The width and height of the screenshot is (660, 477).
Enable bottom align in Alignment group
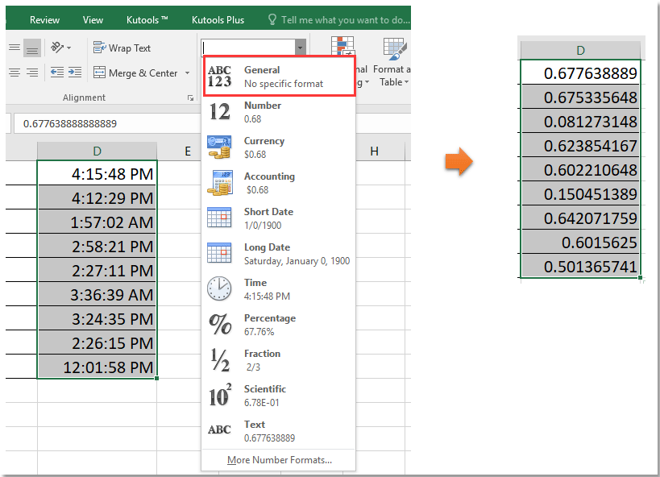pos(32,48)
